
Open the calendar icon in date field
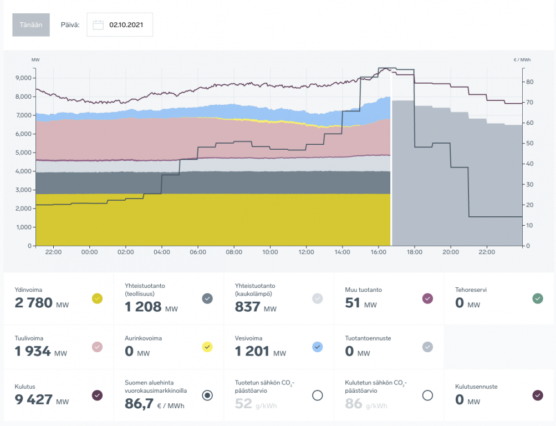98,25
